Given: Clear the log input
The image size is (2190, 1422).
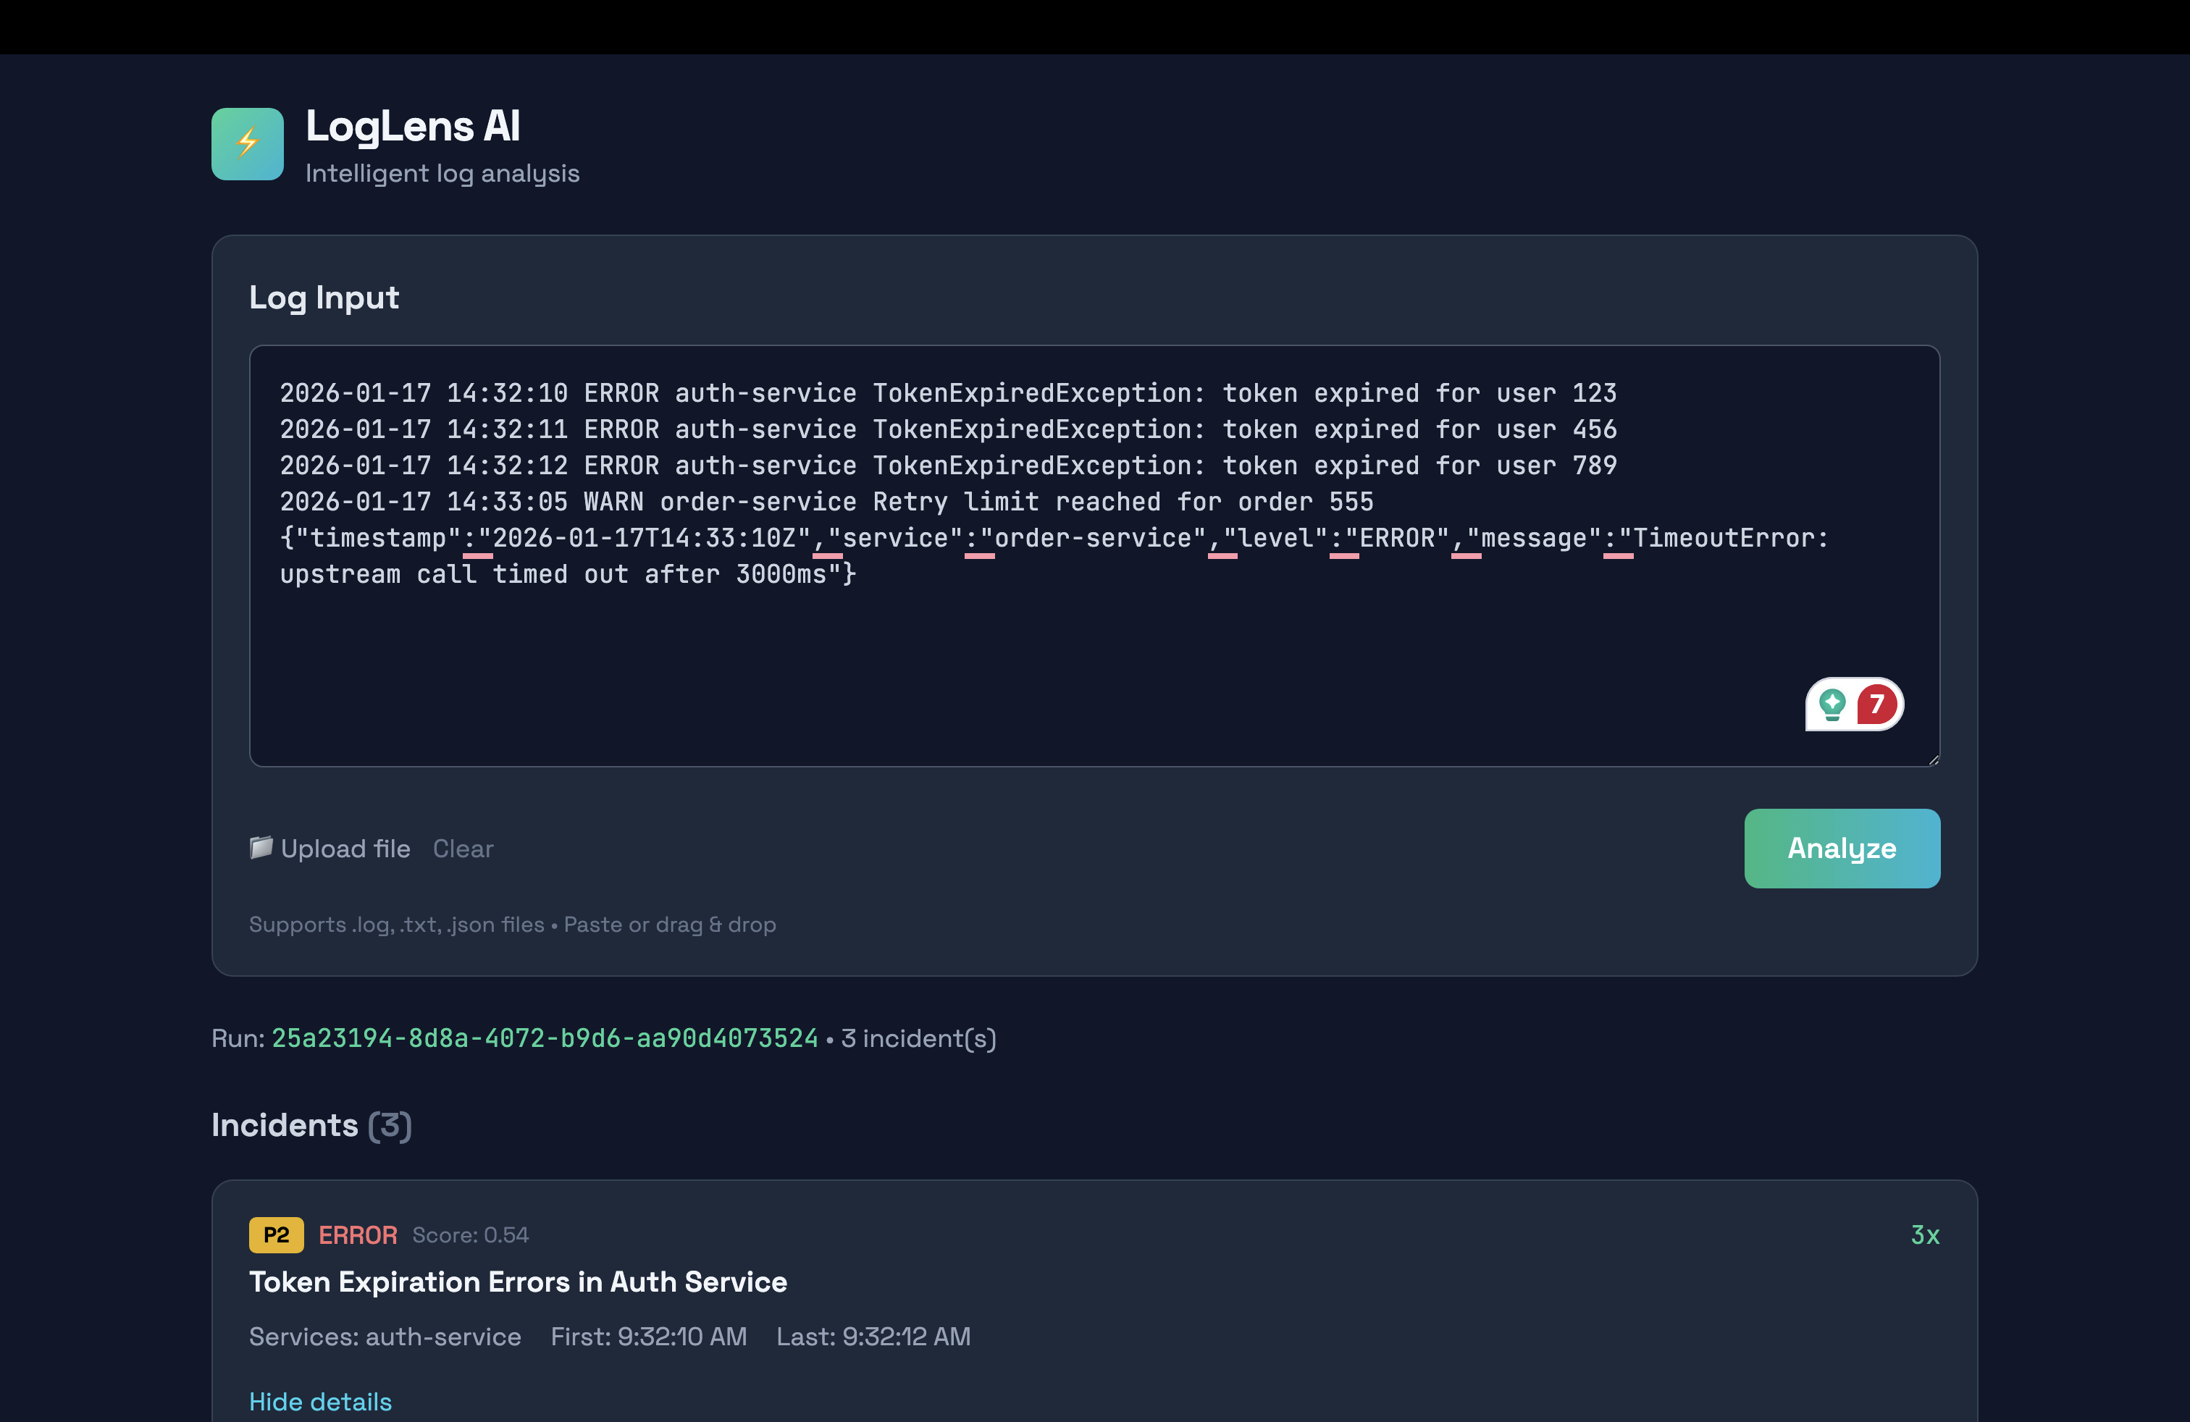Looking at the screenshot, I should point(463,848).
